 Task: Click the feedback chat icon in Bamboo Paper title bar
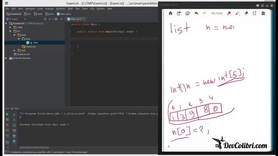(258, 6)
